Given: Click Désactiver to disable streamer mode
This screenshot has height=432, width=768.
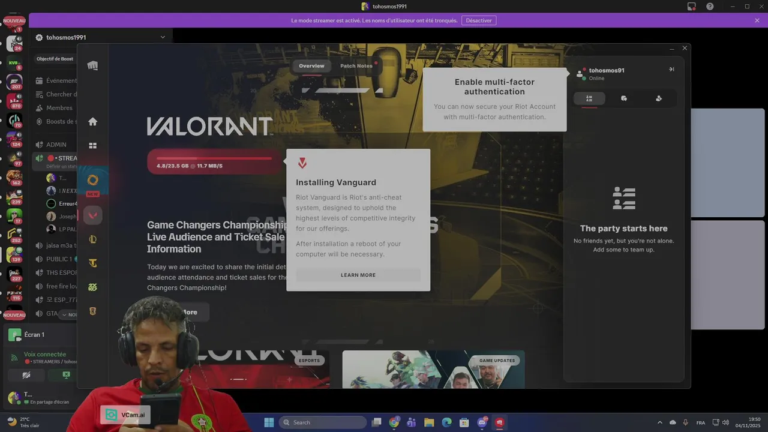Looking at the screenshot, I should coord(479,20).
